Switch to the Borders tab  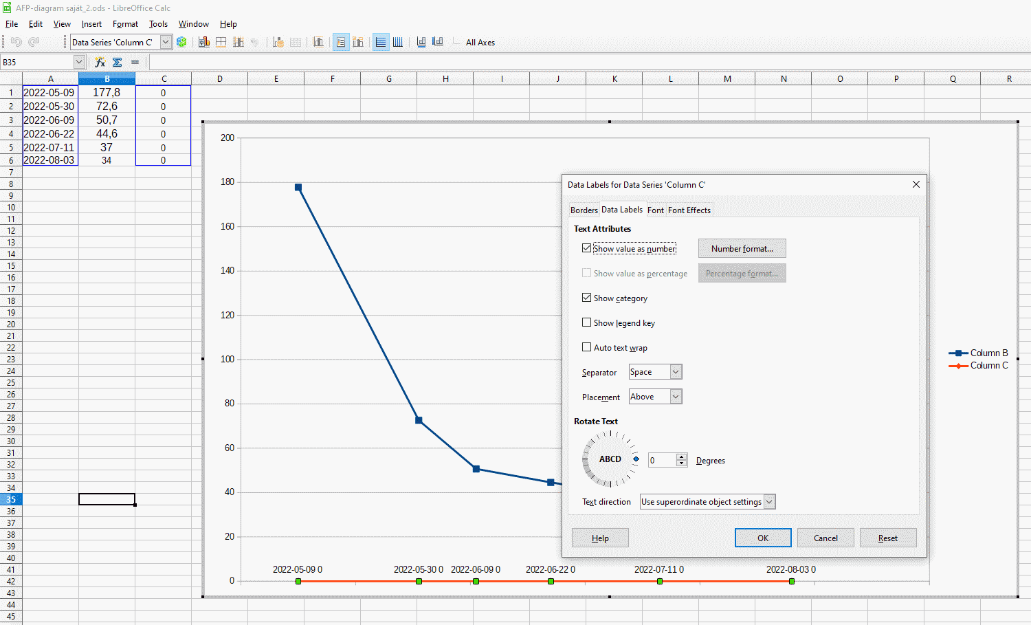[584, 210]
